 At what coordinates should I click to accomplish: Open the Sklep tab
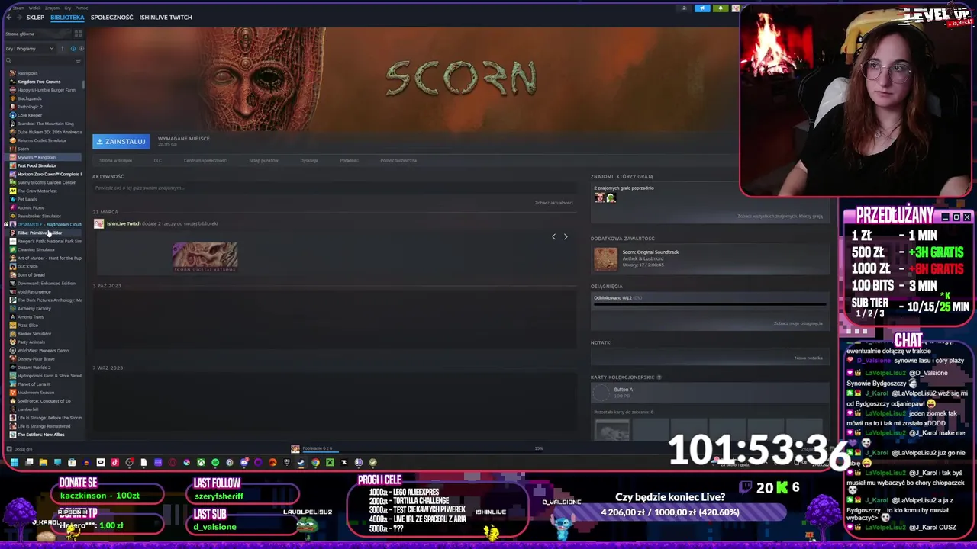[x=35, y=17]
